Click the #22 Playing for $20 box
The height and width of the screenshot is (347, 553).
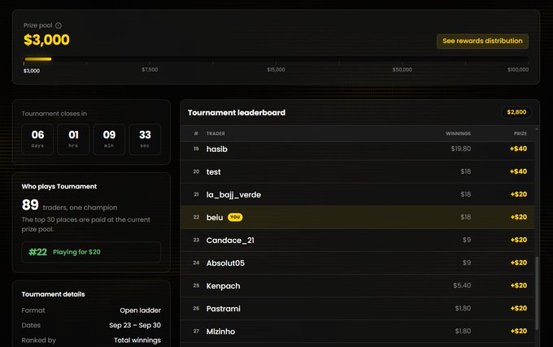91,252
